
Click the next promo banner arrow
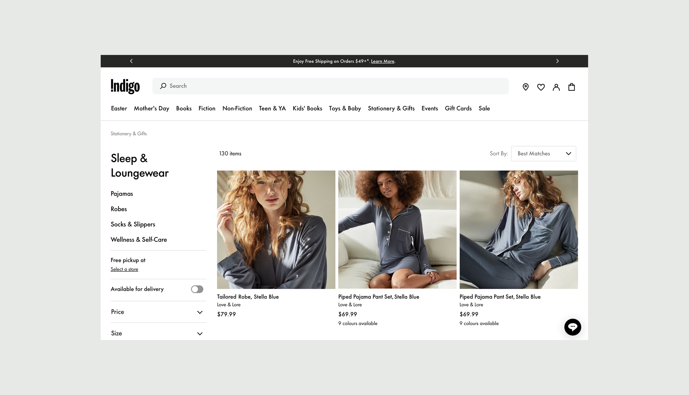[557, 61]
